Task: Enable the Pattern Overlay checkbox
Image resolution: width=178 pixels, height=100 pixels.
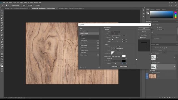Action: coord(80,50)
